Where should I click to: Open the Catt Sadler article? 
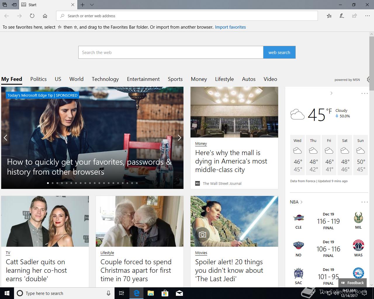(37, 270)
